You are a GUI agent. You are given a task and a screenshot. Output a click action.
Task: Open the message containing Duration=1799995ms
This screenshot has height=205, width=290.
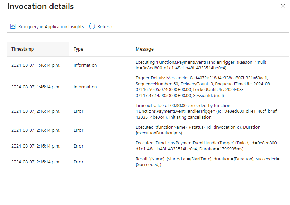click(207, 146)
